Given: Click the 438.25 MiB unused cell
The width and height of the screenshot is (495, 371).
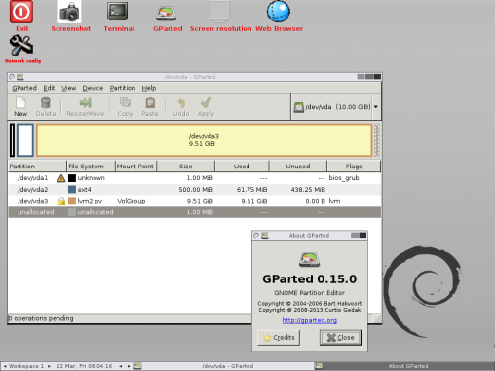Looking at the screenshot, I should tap(308, 190).
